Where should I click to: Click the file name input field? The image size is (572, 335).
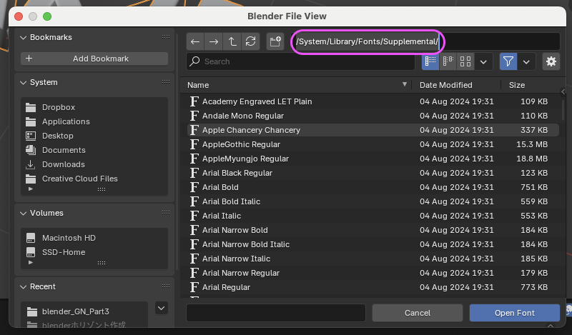tap(276, 313)
